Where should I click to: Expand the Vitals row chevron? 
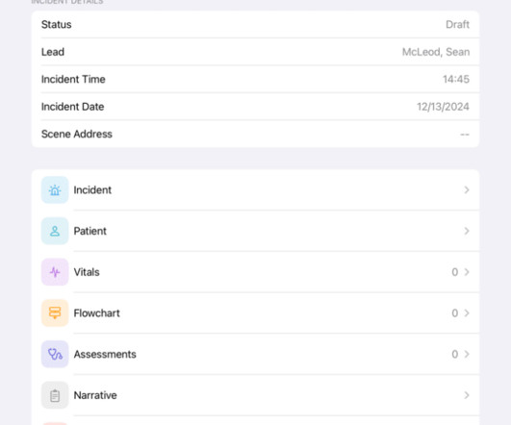click(467, 272)
